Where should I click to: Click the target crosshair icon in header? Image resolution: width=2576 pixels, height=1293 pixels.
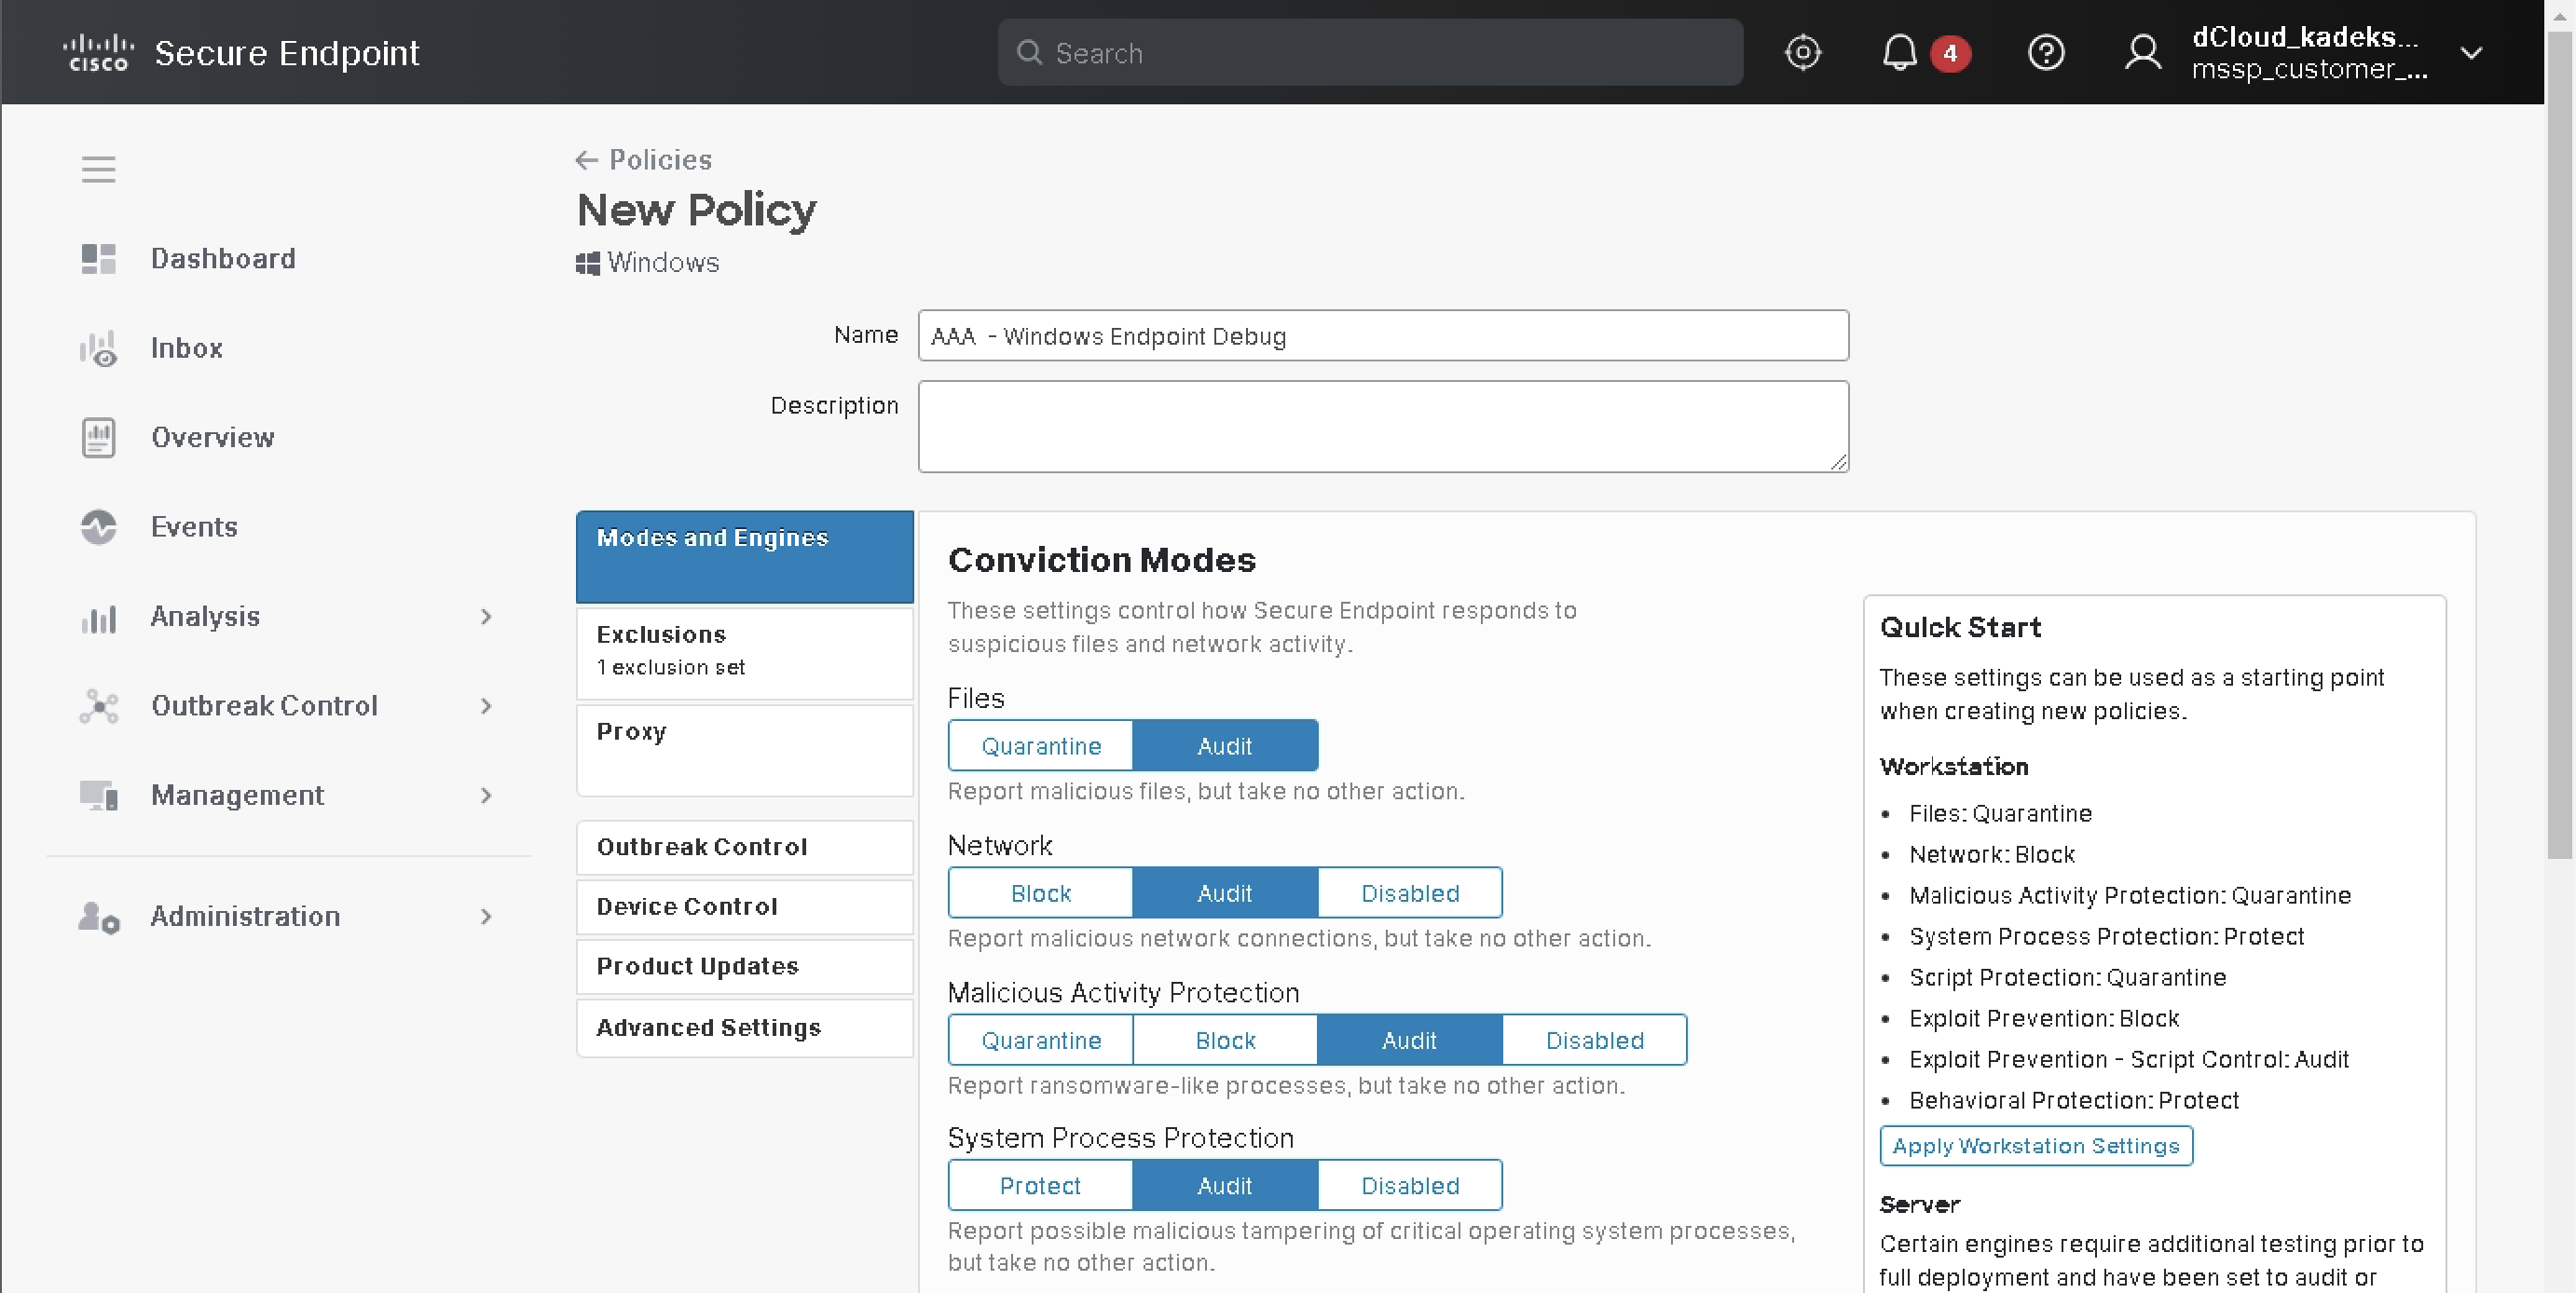coord(1802,52)
